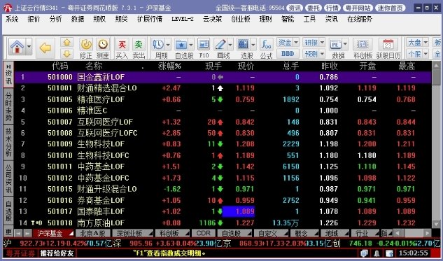
Task: Switch to 技术分析 side tab
Action: coord(8,142)
